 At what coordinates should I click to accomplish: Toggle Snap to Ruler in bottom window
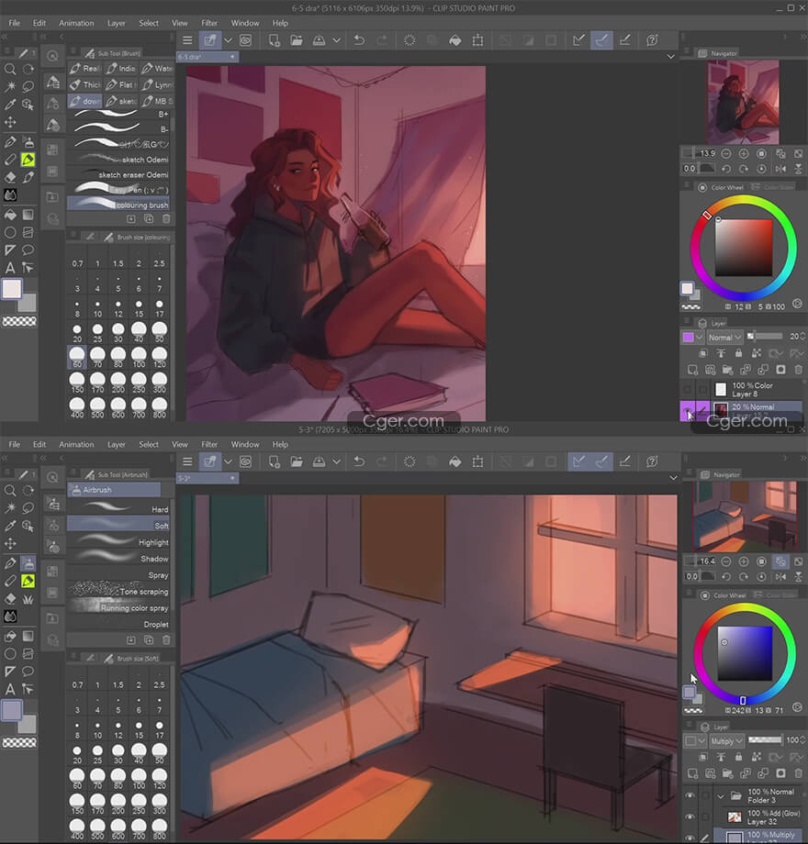(578, 461)
